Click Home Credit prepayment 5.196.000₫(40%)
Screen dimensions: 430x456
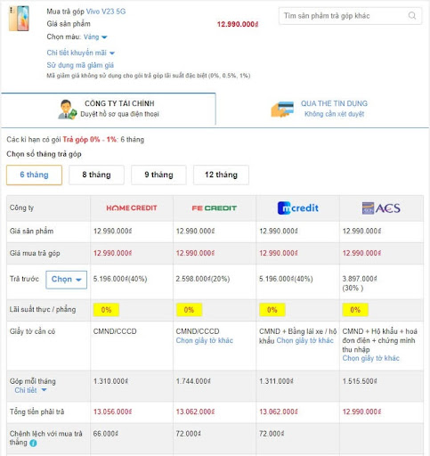coord(120,279)
